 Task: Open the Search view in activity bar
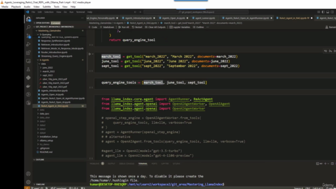click(28, 27)
